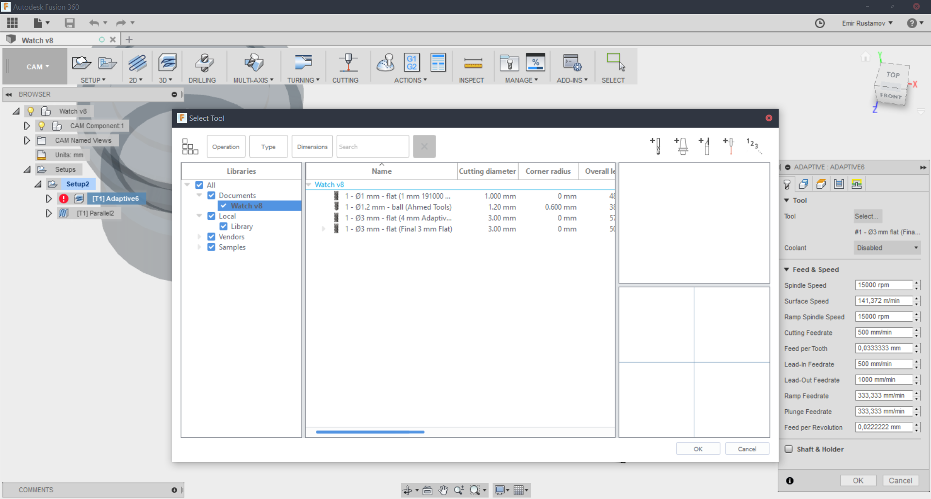This screenshot has width=931, height=499.
Task: Open job status clock icon
Action: coord(820,23)
